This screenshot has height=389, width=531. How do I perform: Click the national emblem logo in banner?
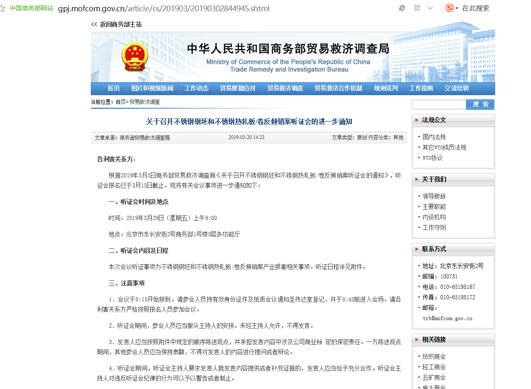[135, 57]
